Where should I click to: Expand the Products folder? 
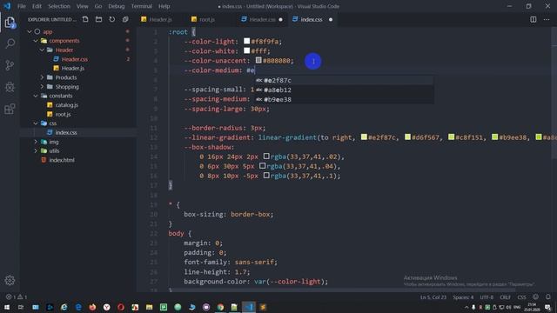[42, 77]
